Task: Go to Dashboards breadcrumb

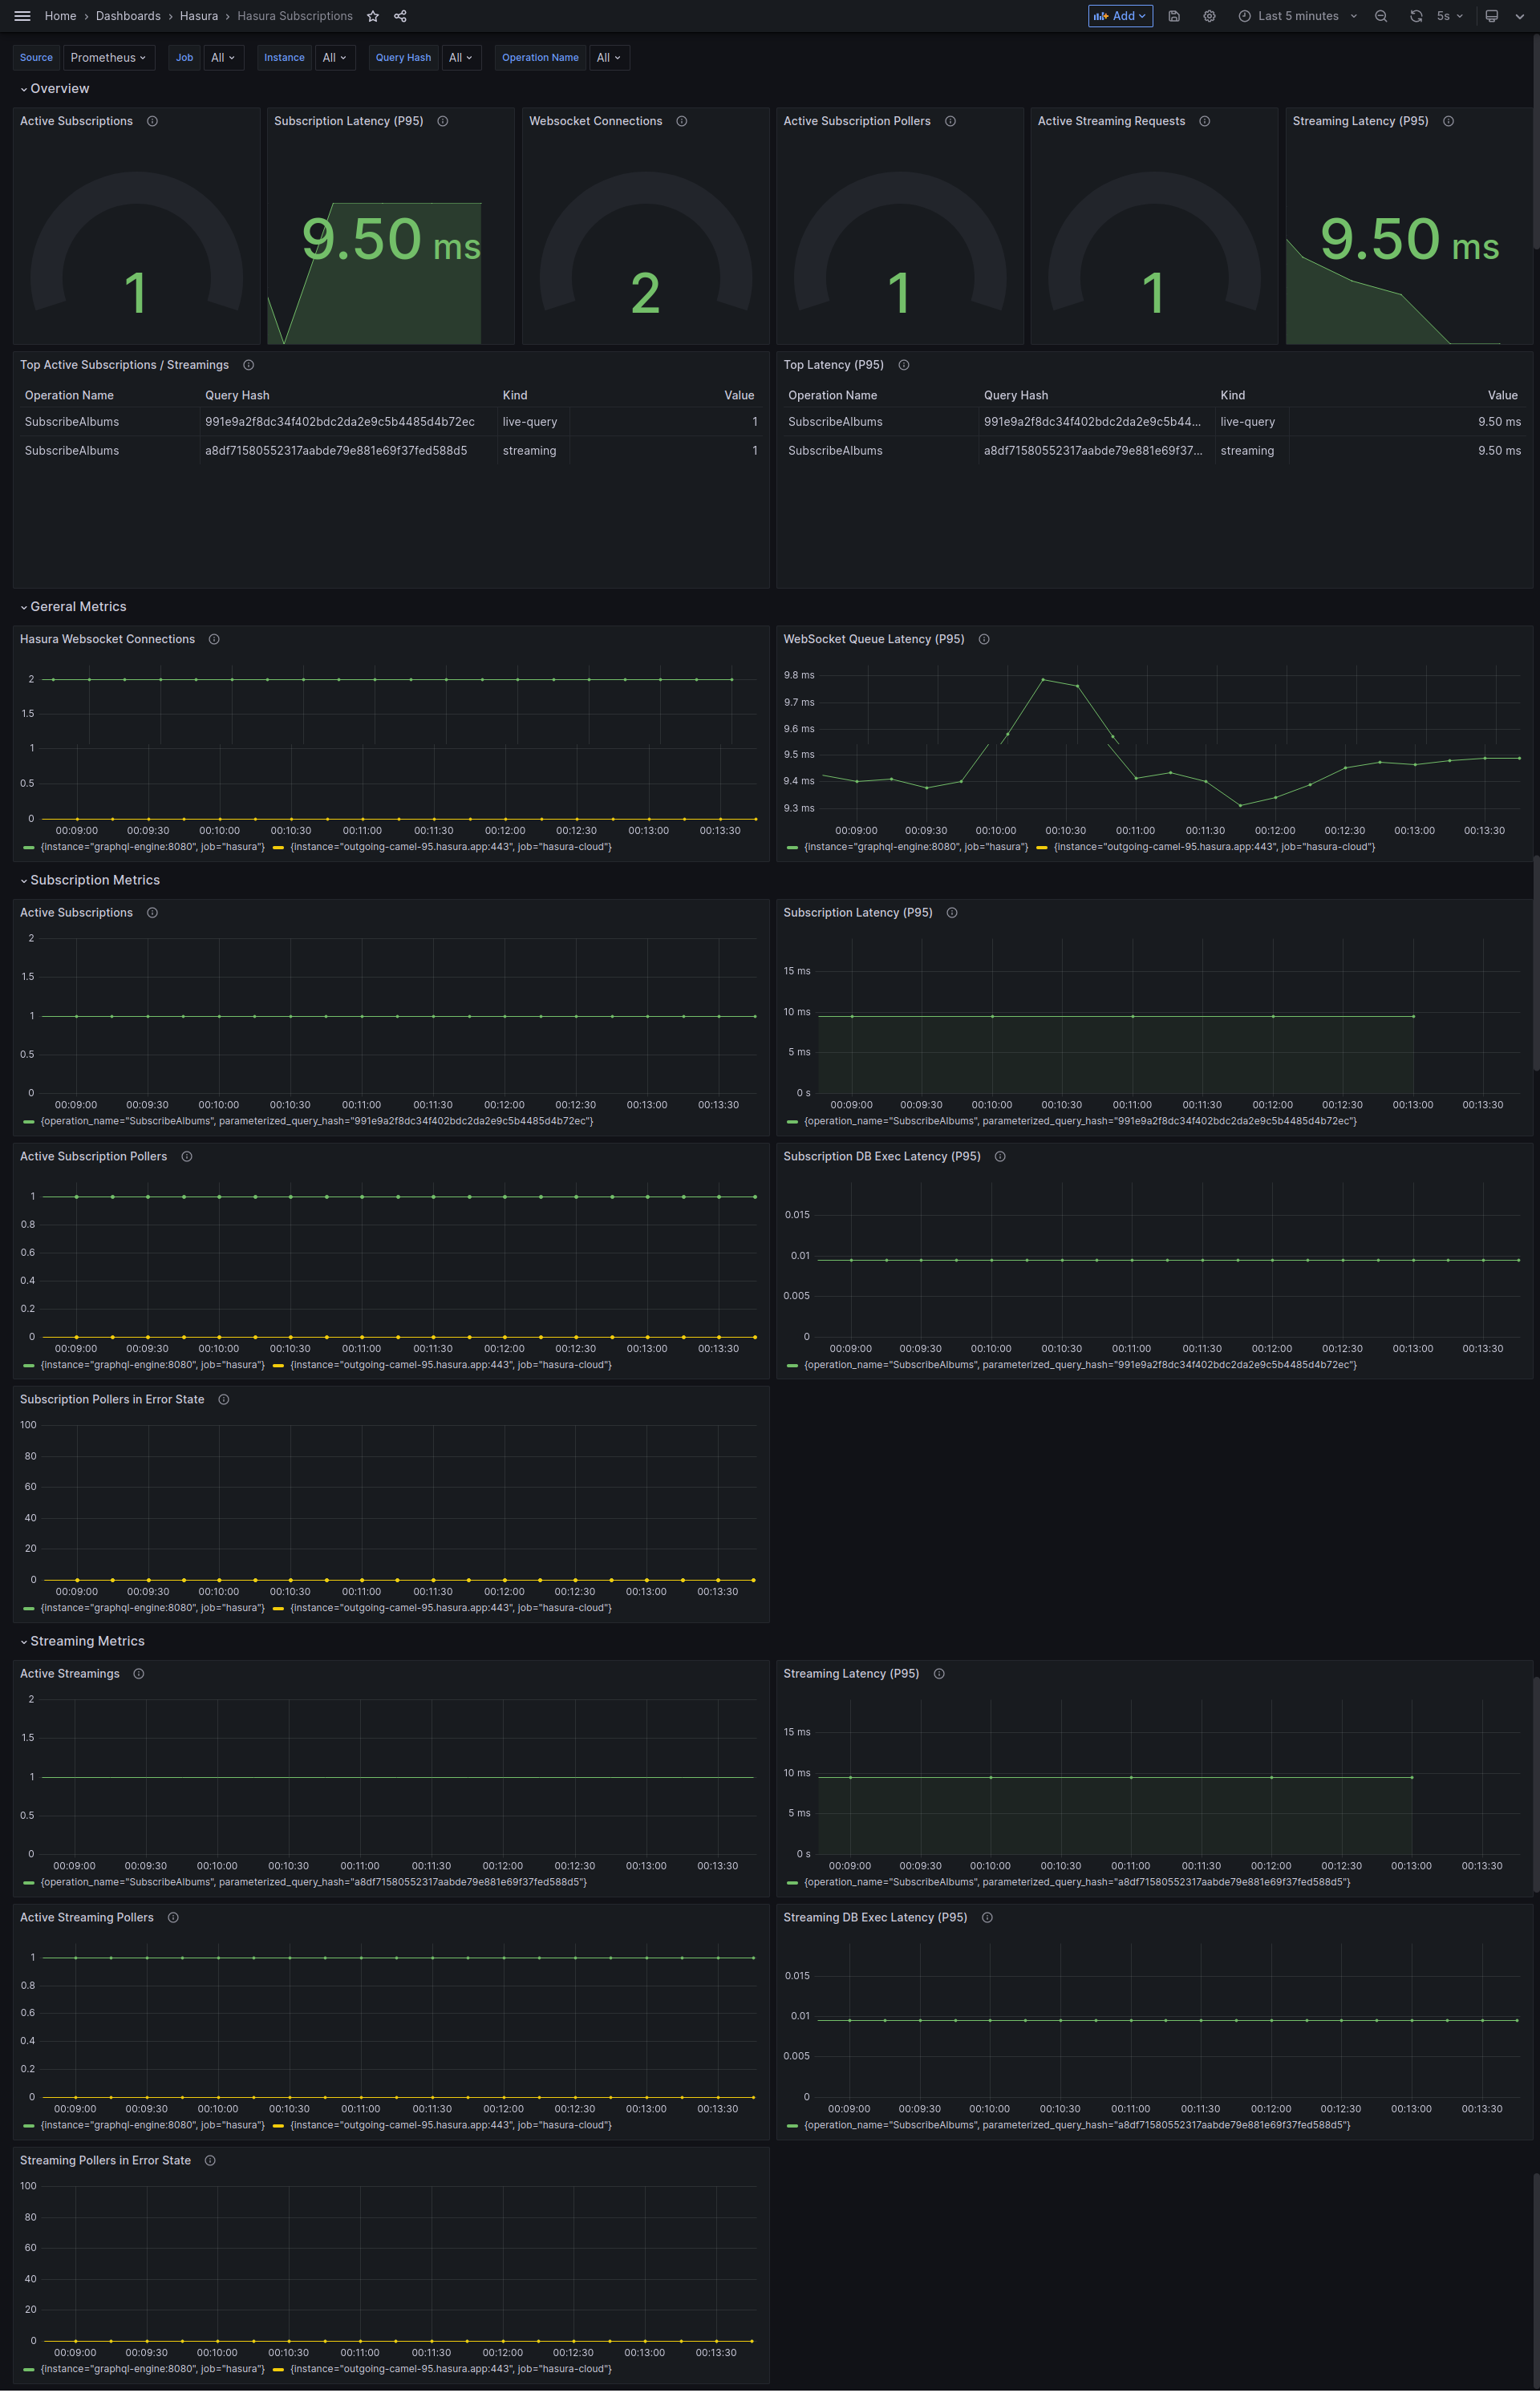Action: coord(128,16)
